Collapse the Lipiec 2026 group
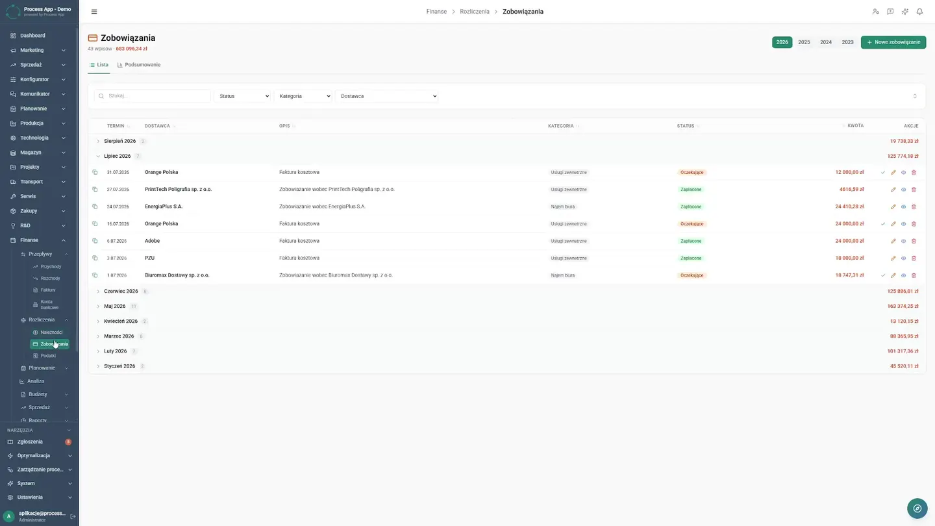This screenshot has width=935, height=526. (x=98, y=157)
